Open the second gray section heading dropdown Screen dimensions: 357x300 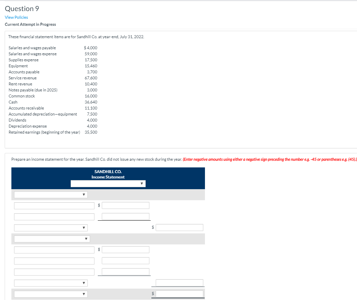click(51, 239)
